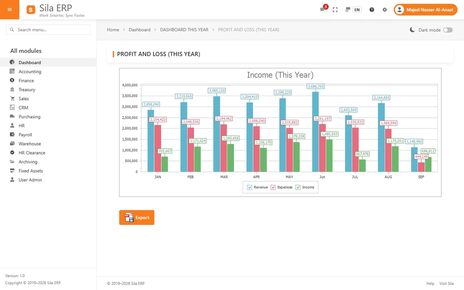Click the Sila ERP logo icon

coord(31,9)
